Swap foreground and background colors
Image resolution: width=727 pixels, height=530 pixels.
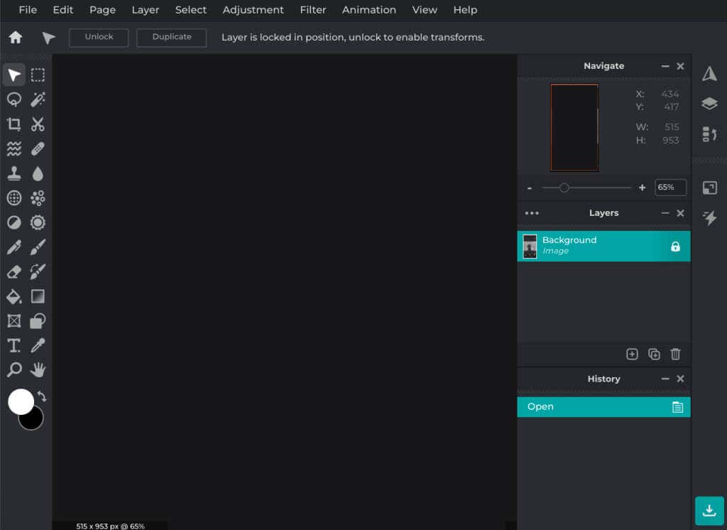click(42, 396)
